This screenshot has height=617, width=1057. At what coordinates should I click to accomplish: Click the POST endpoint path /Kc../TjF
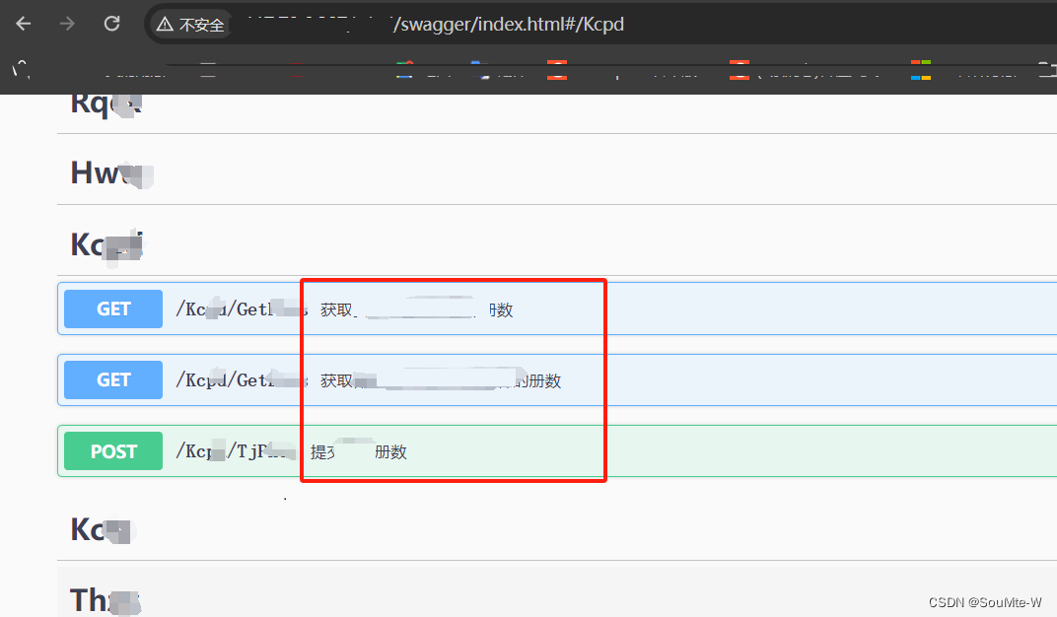[236, 451]
